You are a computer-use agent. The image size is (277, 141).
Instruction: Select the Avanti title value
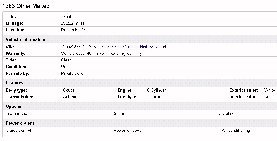pyautogui.click(x=67, y=16)
